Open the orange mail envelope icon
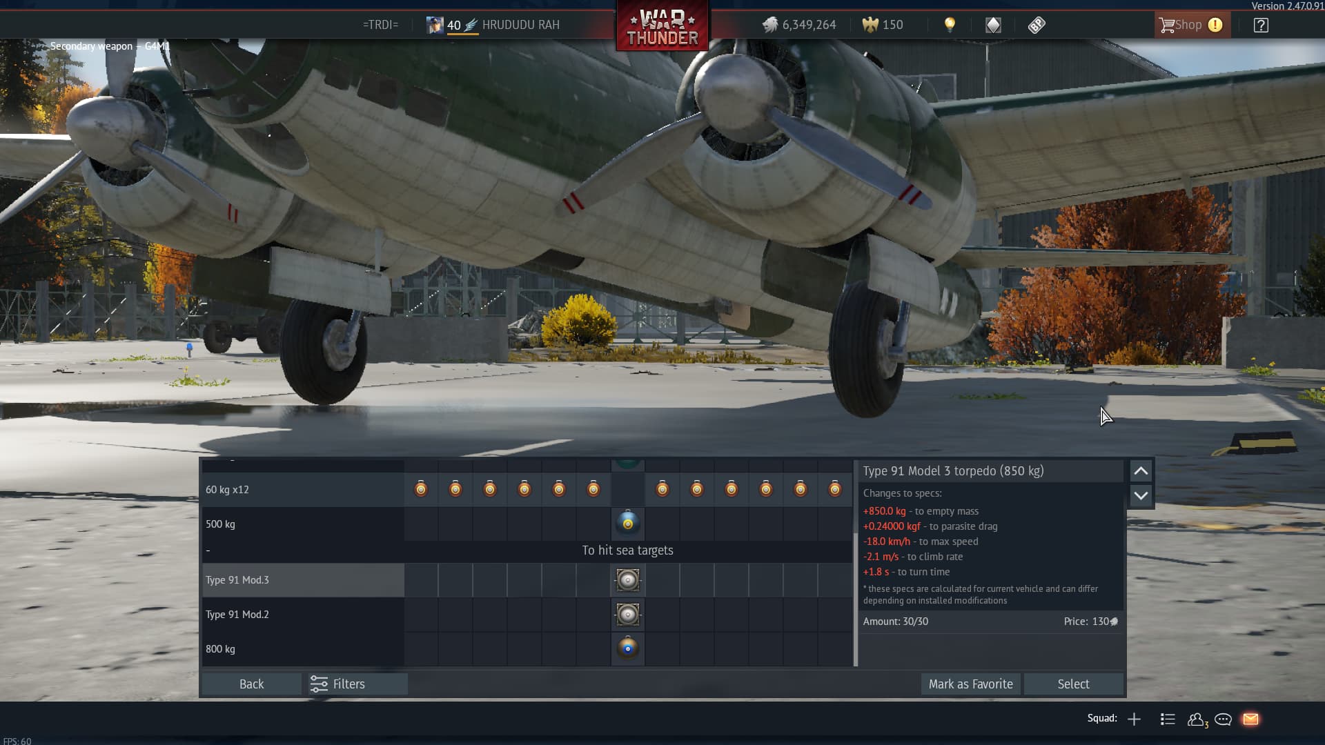Viewport: 1325px width, 745px height. tap(1250, 719)
